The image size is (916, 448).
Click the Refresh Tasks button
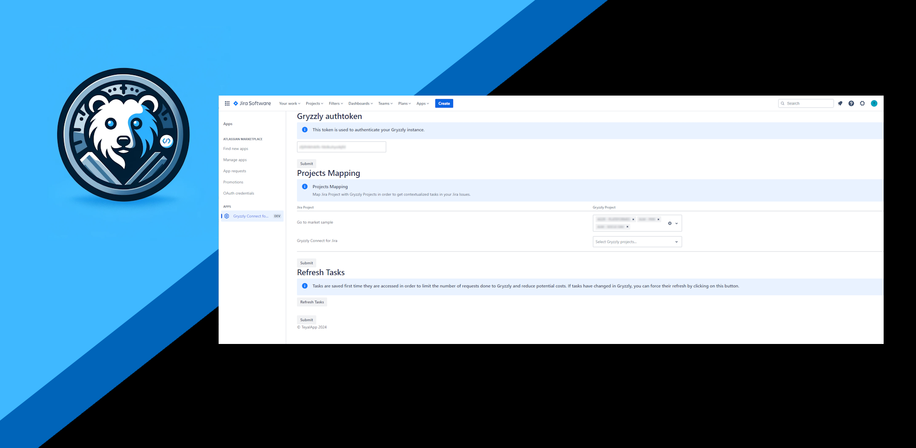point(312,302)
